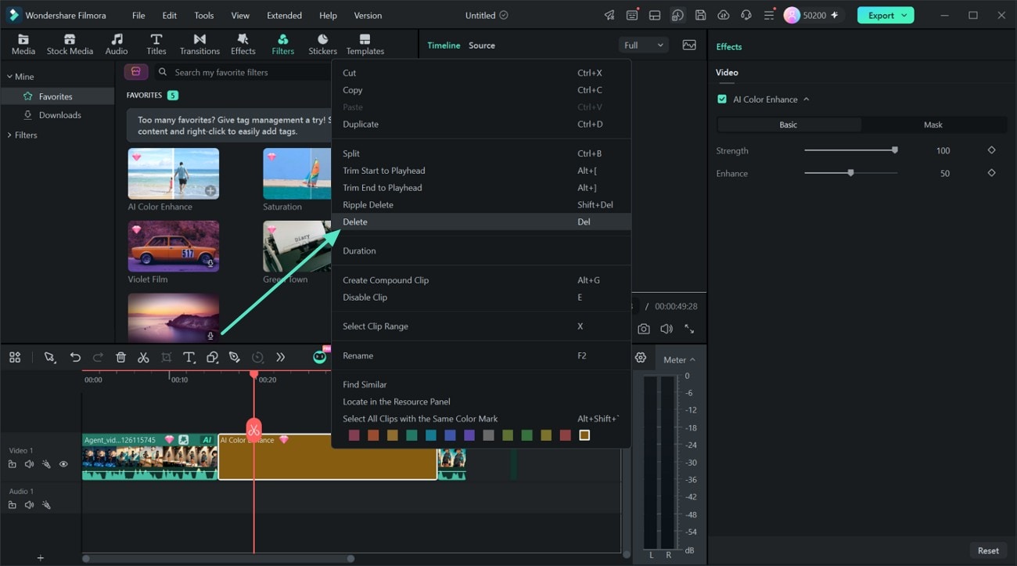The height and width of the screenshot is (566, 1017).
Task: Open the Full preview quality dropdown
Action: (x=644, y=45)
